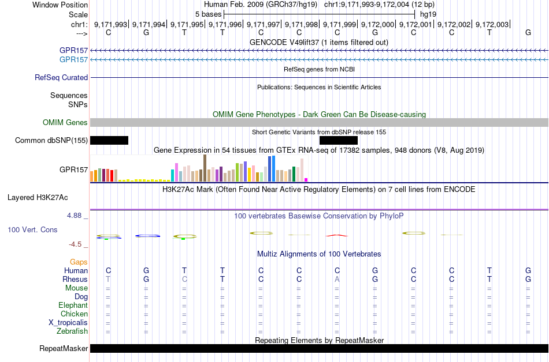549x362 pixels.
Task: Click the Human species label
Action: click(x=76, y=270)
